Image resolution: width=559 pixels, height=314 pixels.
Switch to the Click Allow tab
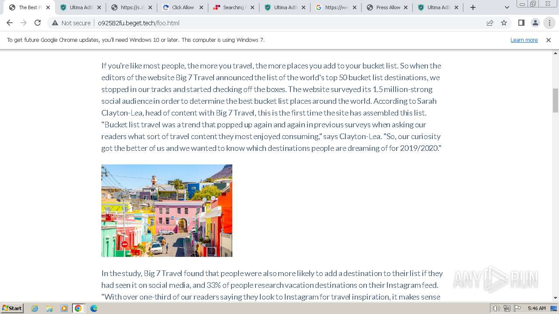(183, 7)
